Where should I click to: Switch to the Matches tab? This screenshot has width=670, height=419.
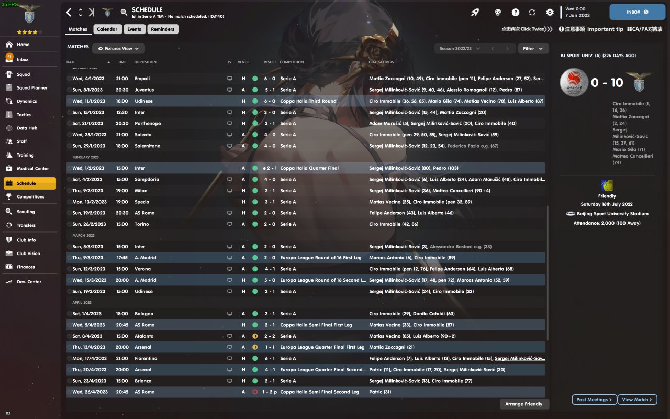(78, 29)
